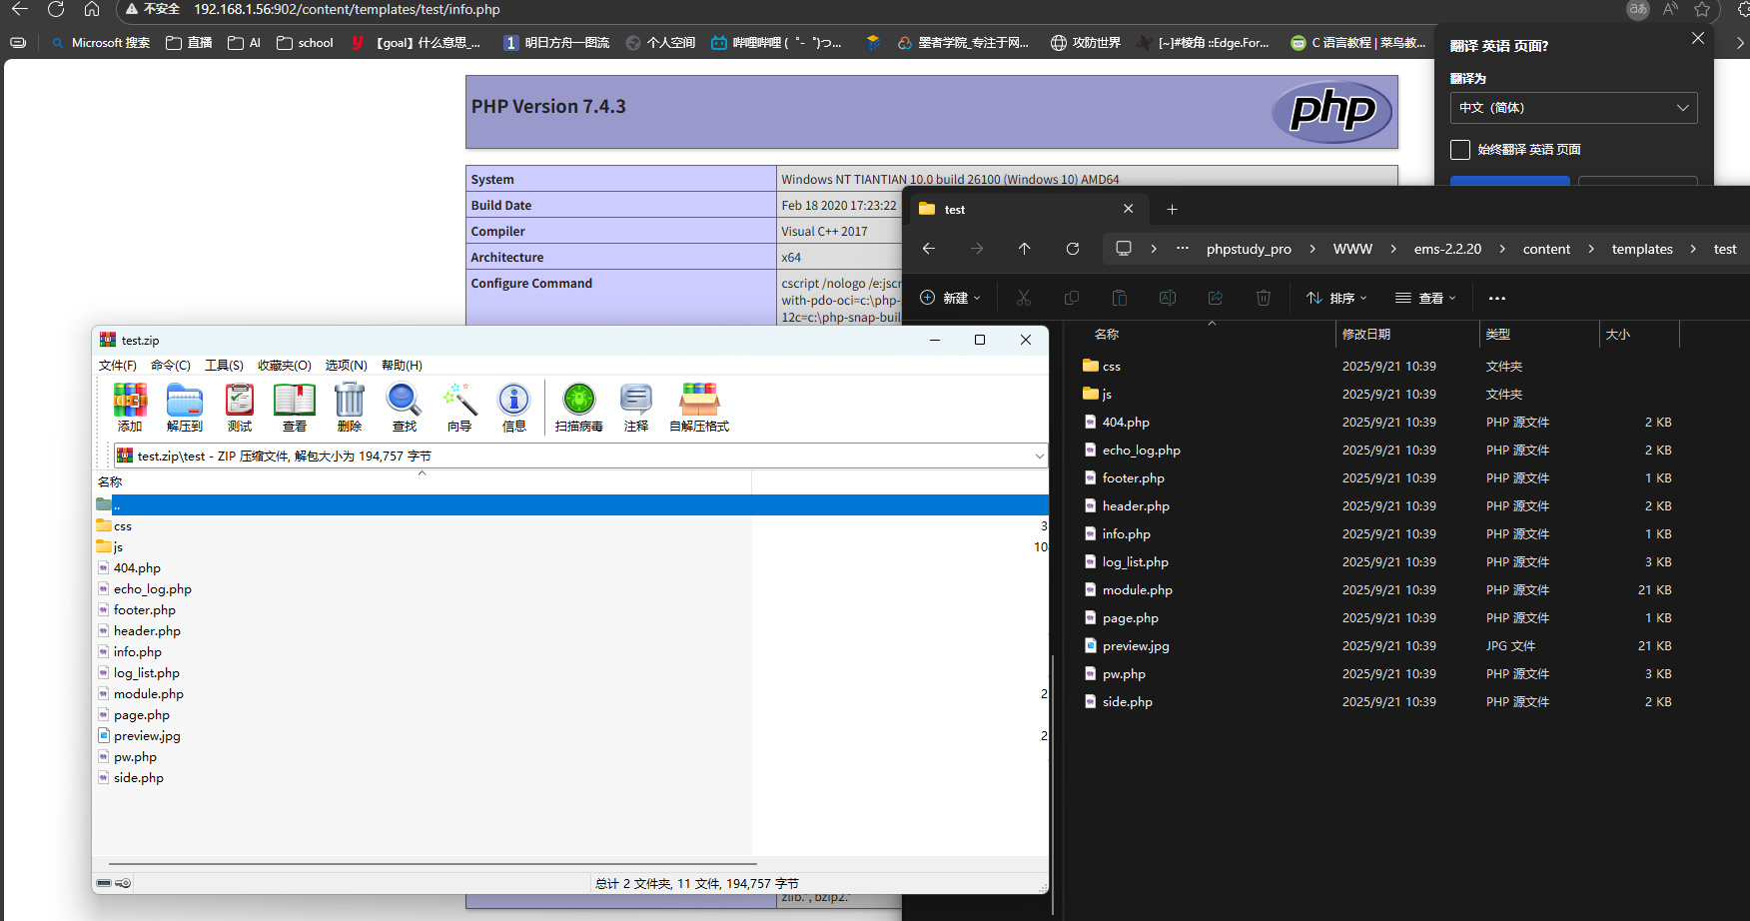Open the Wizard (向导) tool
Image resolution: width=1750 pixels, height=921 pixels.
coord(459,407)
